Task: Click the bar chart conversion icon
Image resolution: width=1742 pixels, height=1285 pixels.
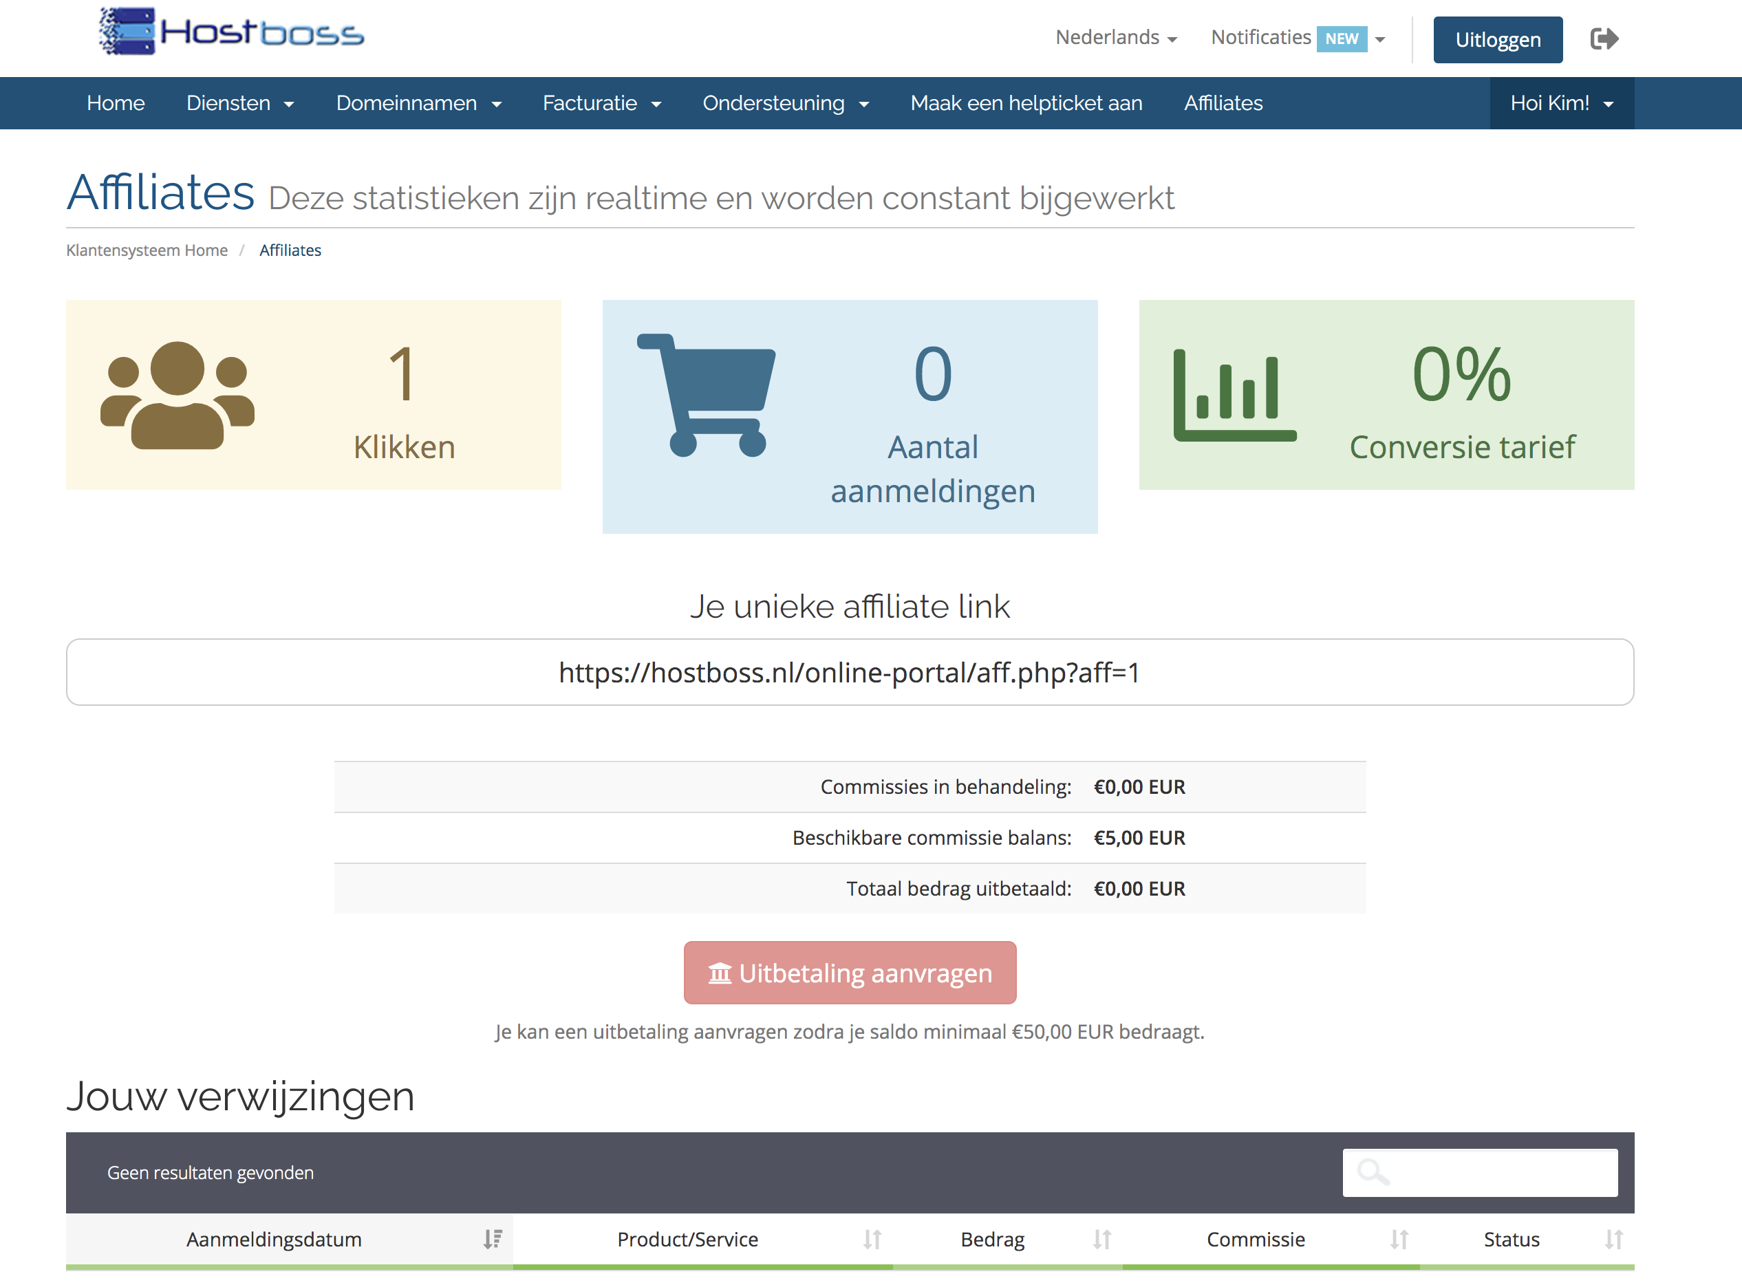Action: [1234, 394]
